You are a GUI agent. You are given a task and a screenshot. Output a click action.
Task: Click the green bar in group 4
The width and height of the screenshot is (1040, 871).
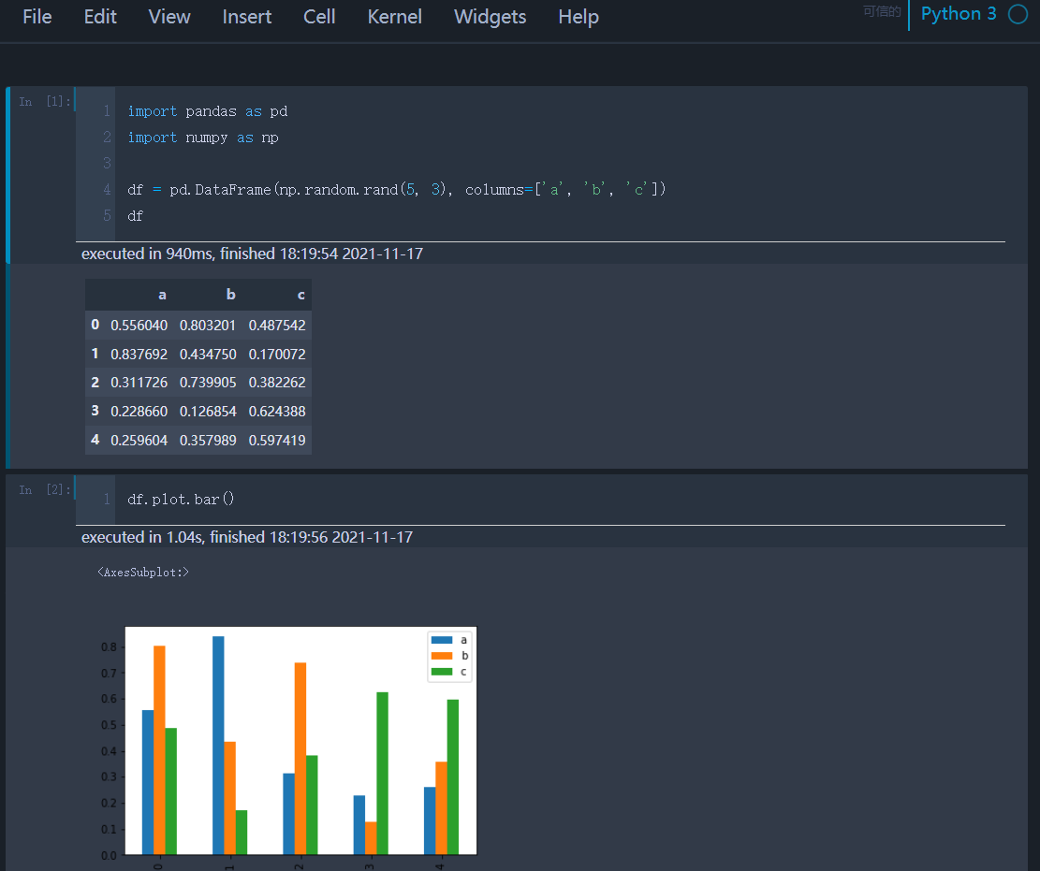453,777
